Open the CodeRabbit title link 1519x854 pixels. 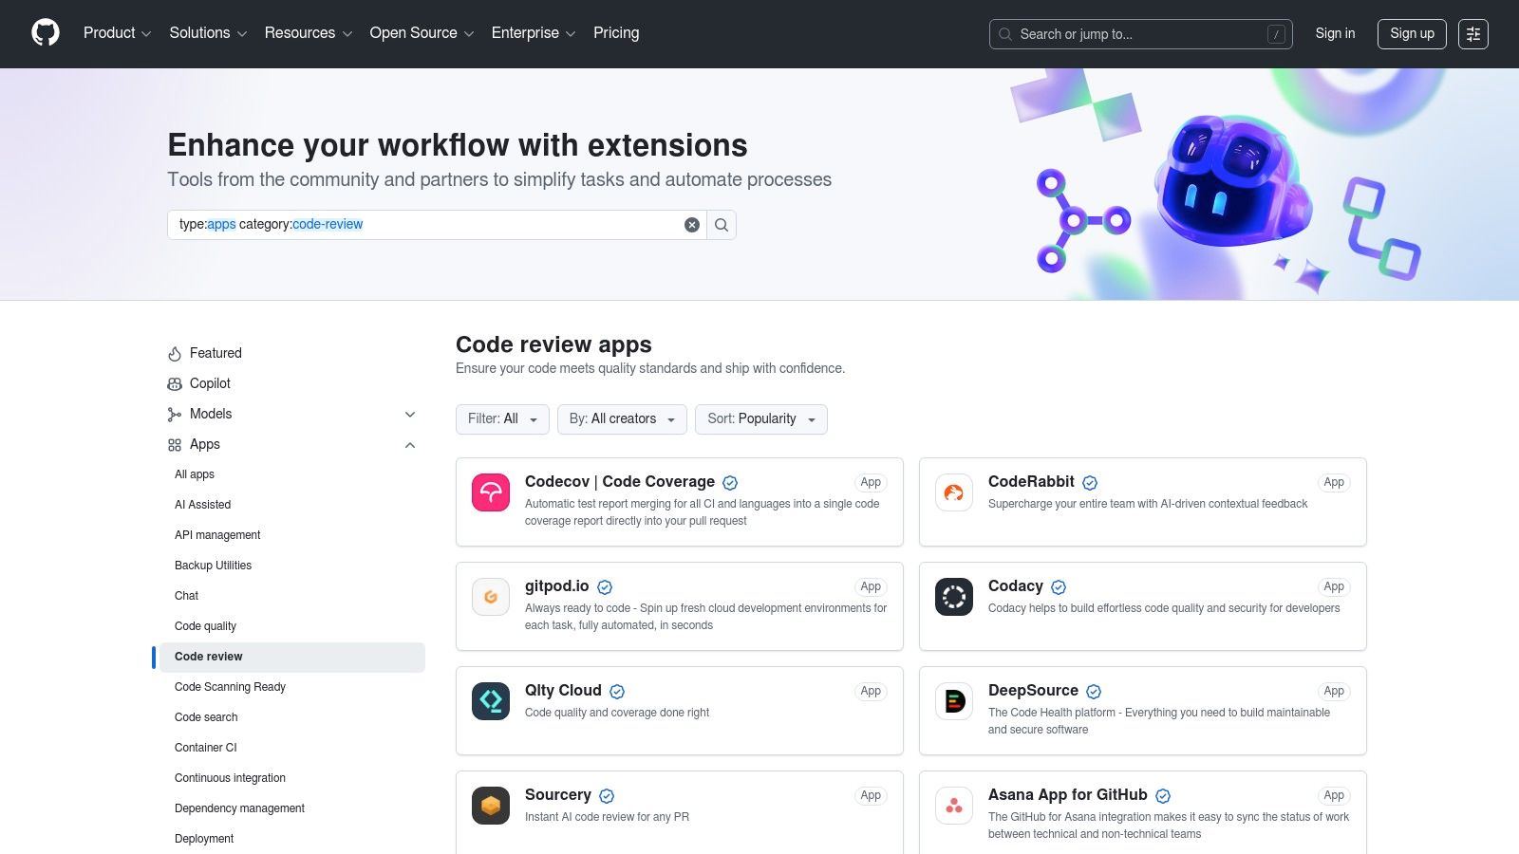1031,482
